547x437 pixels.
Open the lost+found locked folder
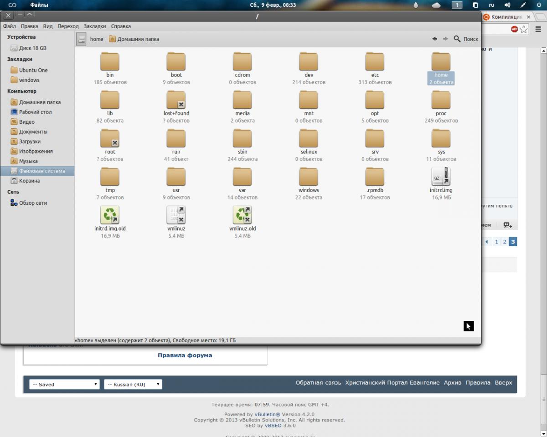click(x=176, y=100)
